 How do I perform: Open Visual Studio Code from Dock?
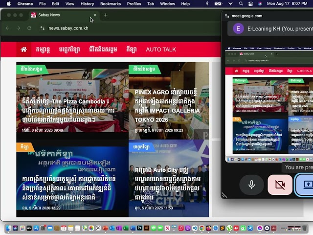point(195,228)
